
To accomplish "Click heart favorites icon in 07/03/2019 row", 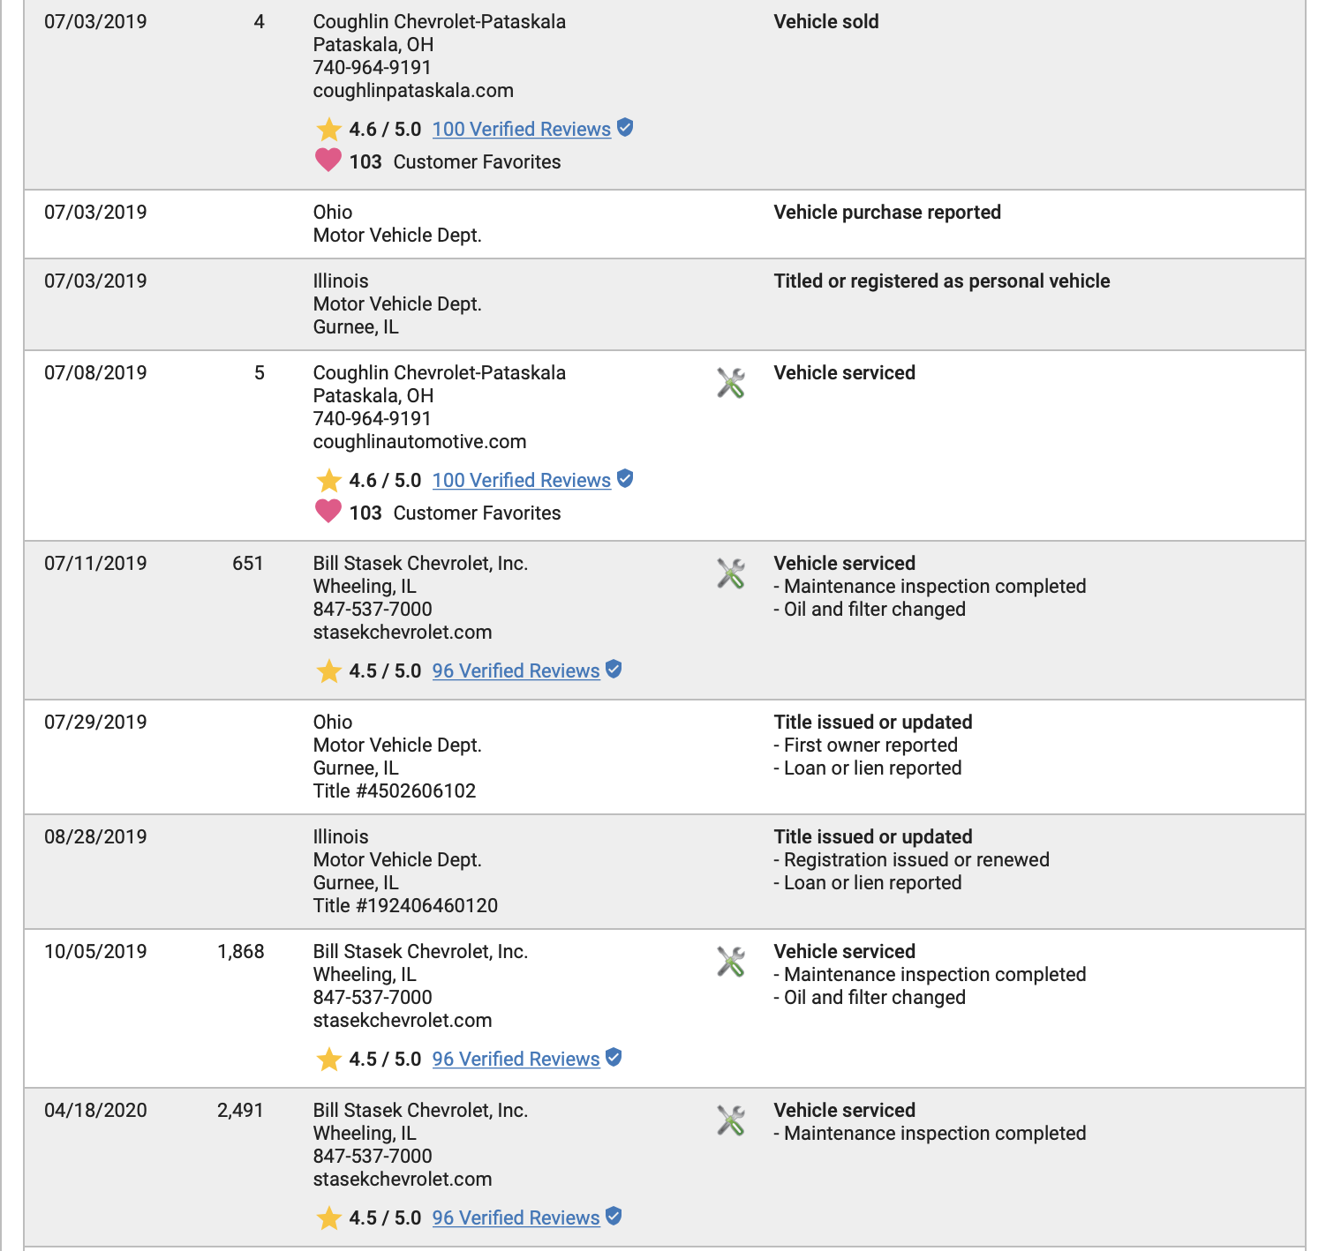I will coord(328,160).
